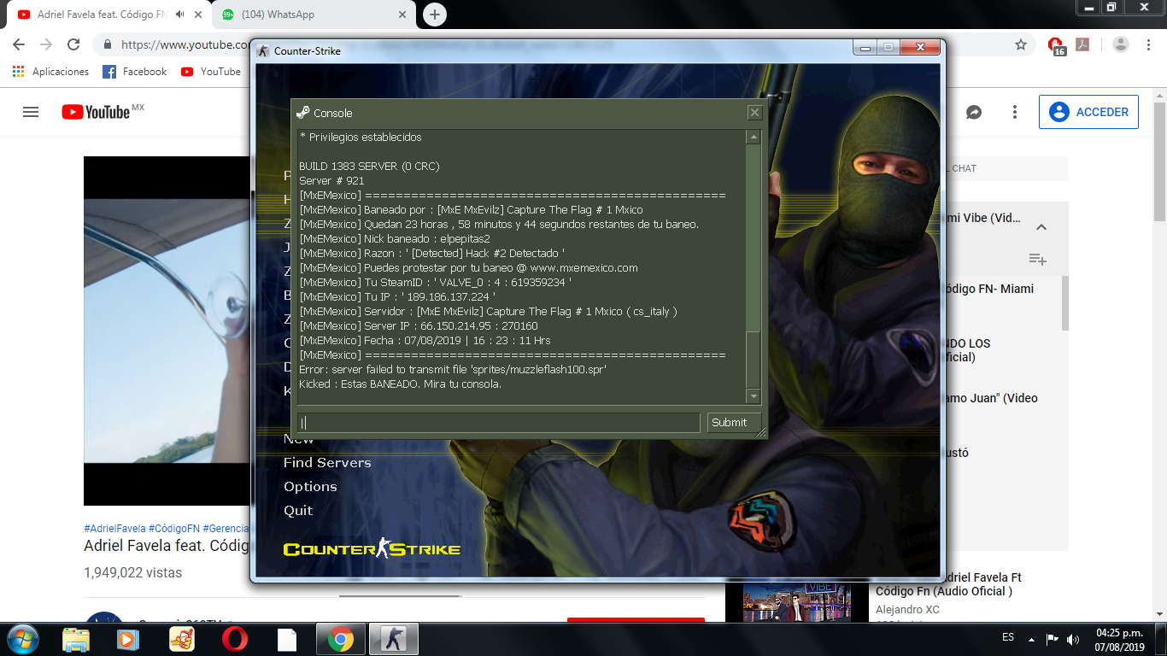
Task: Mute the audio icon on YouTube tab
Action: [179, 15]
